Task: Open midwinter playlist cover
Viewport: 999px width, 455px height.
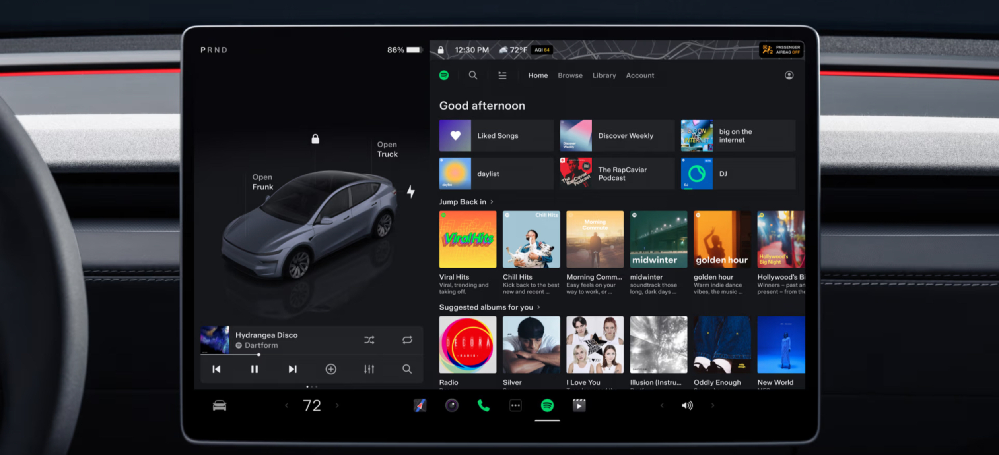Action: click(659, 239)
